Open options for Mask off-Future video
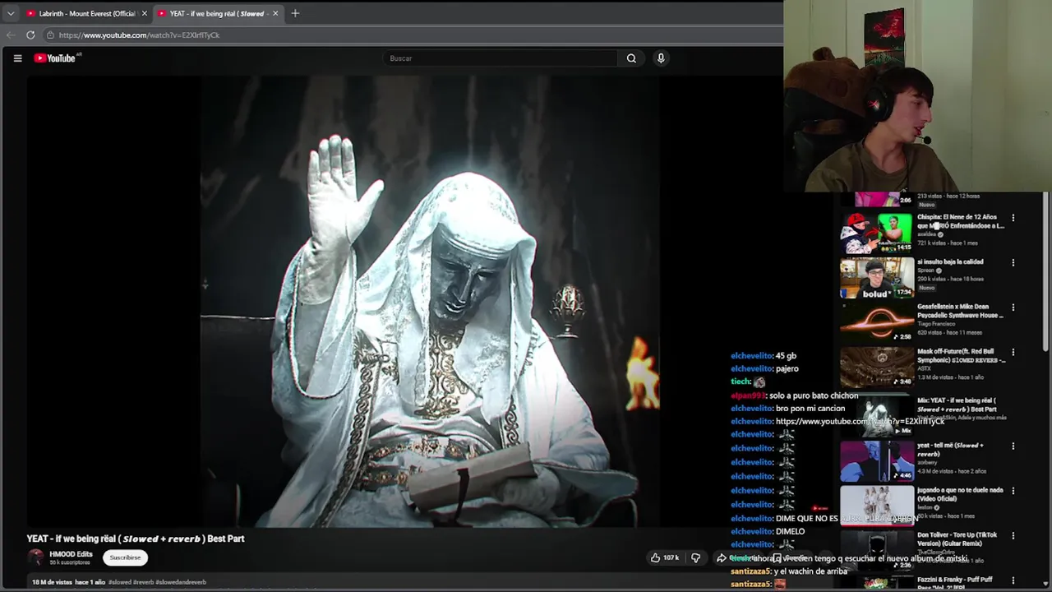This screenshot has width=1052, height=592. [x=1013, y=352]
